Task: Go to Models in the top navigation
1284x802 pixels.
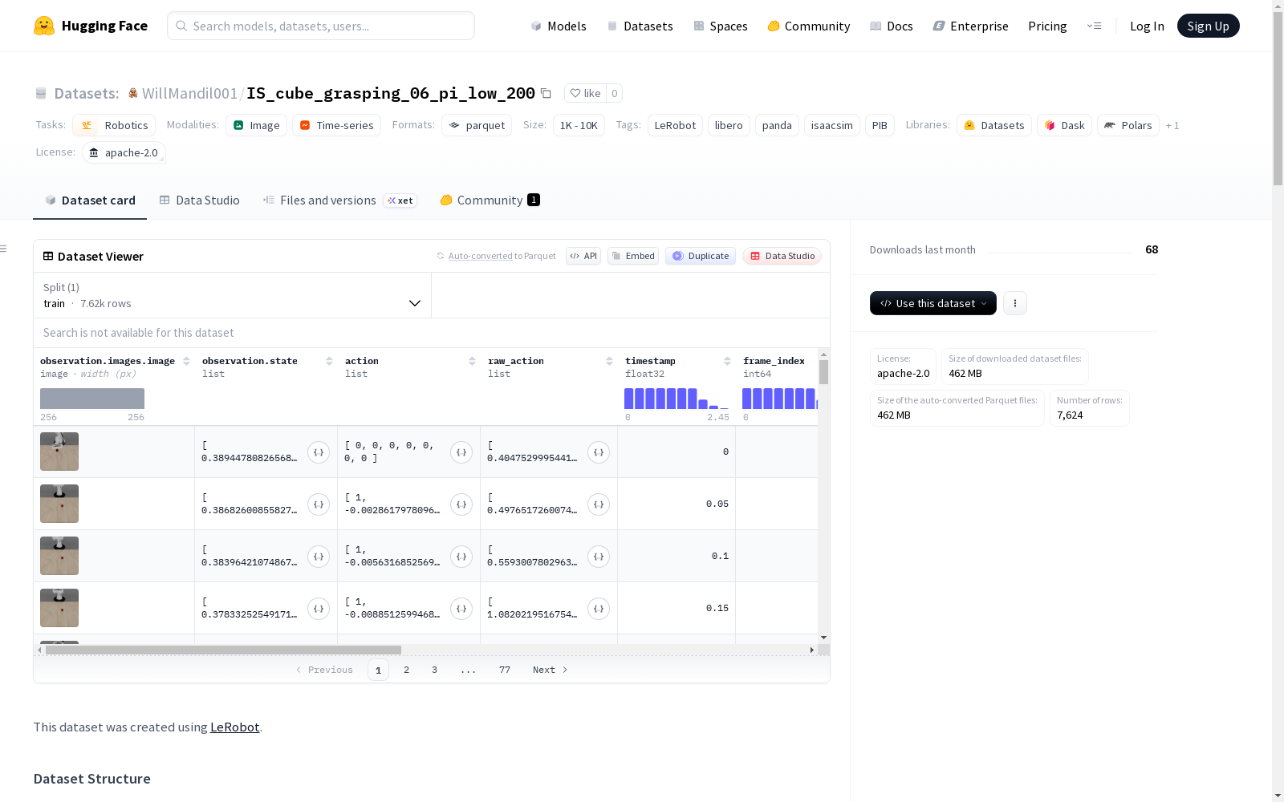Action: [x=559, y=26]
